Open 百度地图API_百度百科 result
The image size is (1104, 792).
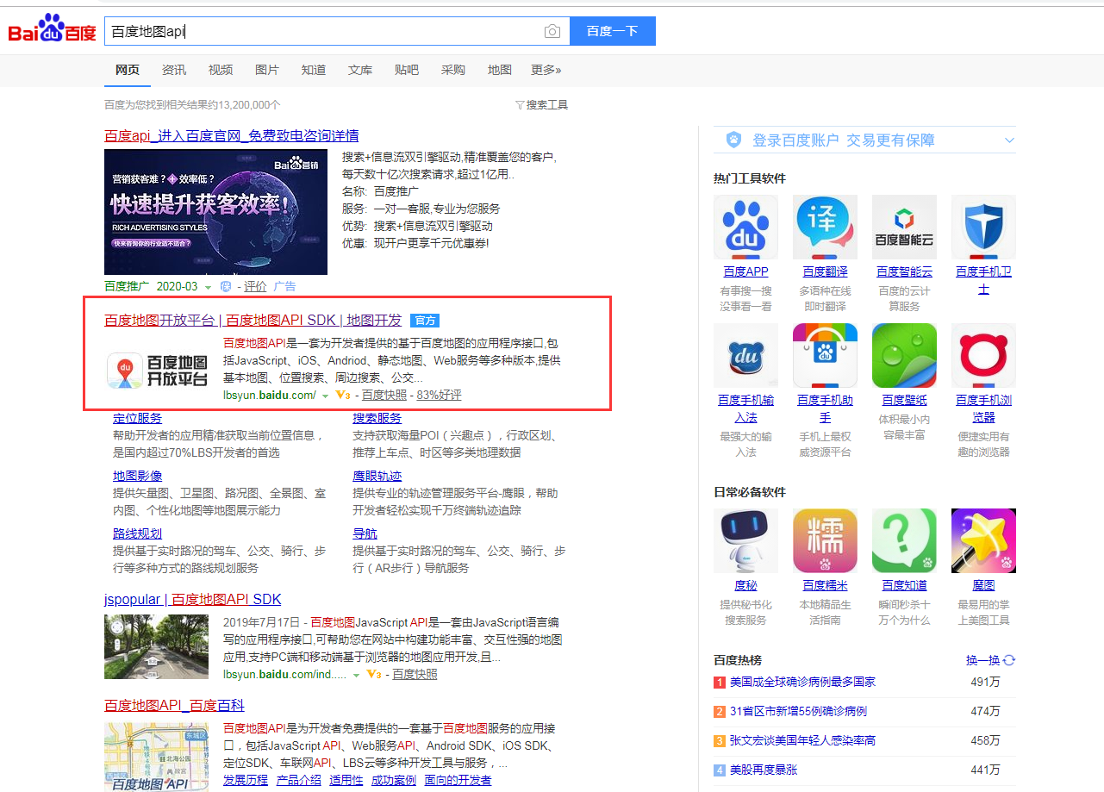(x=175, y=706)
